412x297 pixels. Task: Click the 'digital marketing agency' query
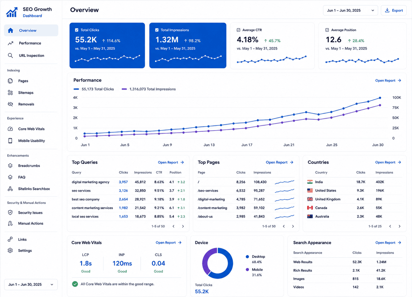pyautogui.click(x=91, y=182)
